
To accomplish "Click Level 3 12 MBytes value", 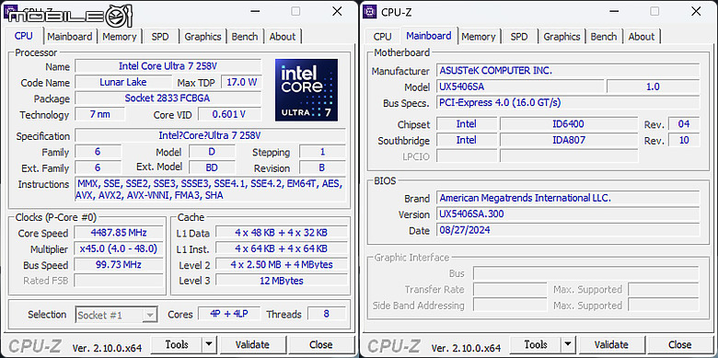I will (x=281, y=280).
